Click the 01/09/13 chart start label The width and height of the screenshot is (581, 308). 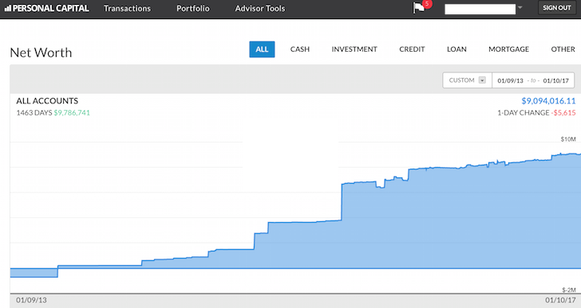coord(31,300)
